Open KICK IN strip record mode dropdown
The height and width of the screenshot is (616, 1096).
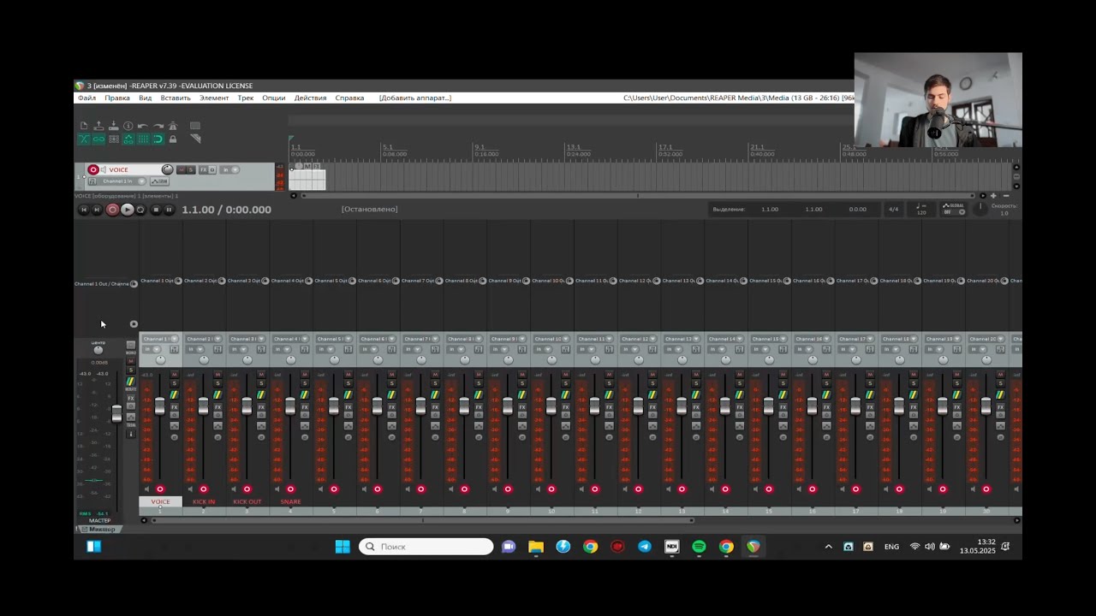[x=194, y=349]
